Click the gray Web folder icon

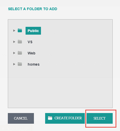point(20,53)
